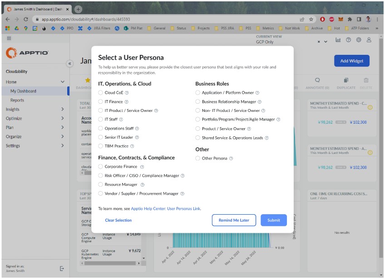Choose the Operations Staff radio option
The image size is (384, 279).
coord(100,129)
